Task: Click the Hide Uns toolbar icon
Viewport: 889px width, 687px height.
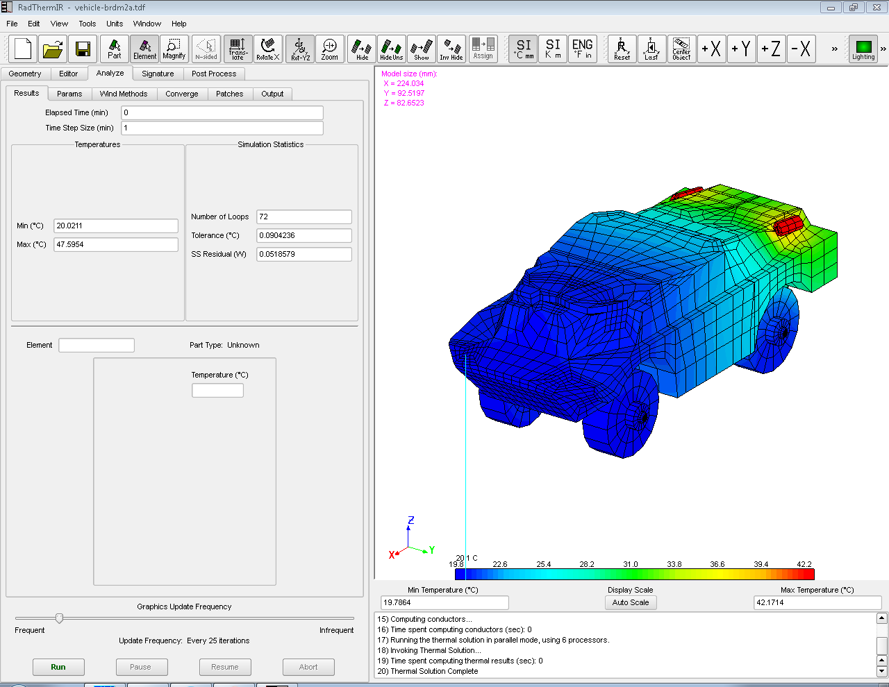Action: [x=392, y=49]
